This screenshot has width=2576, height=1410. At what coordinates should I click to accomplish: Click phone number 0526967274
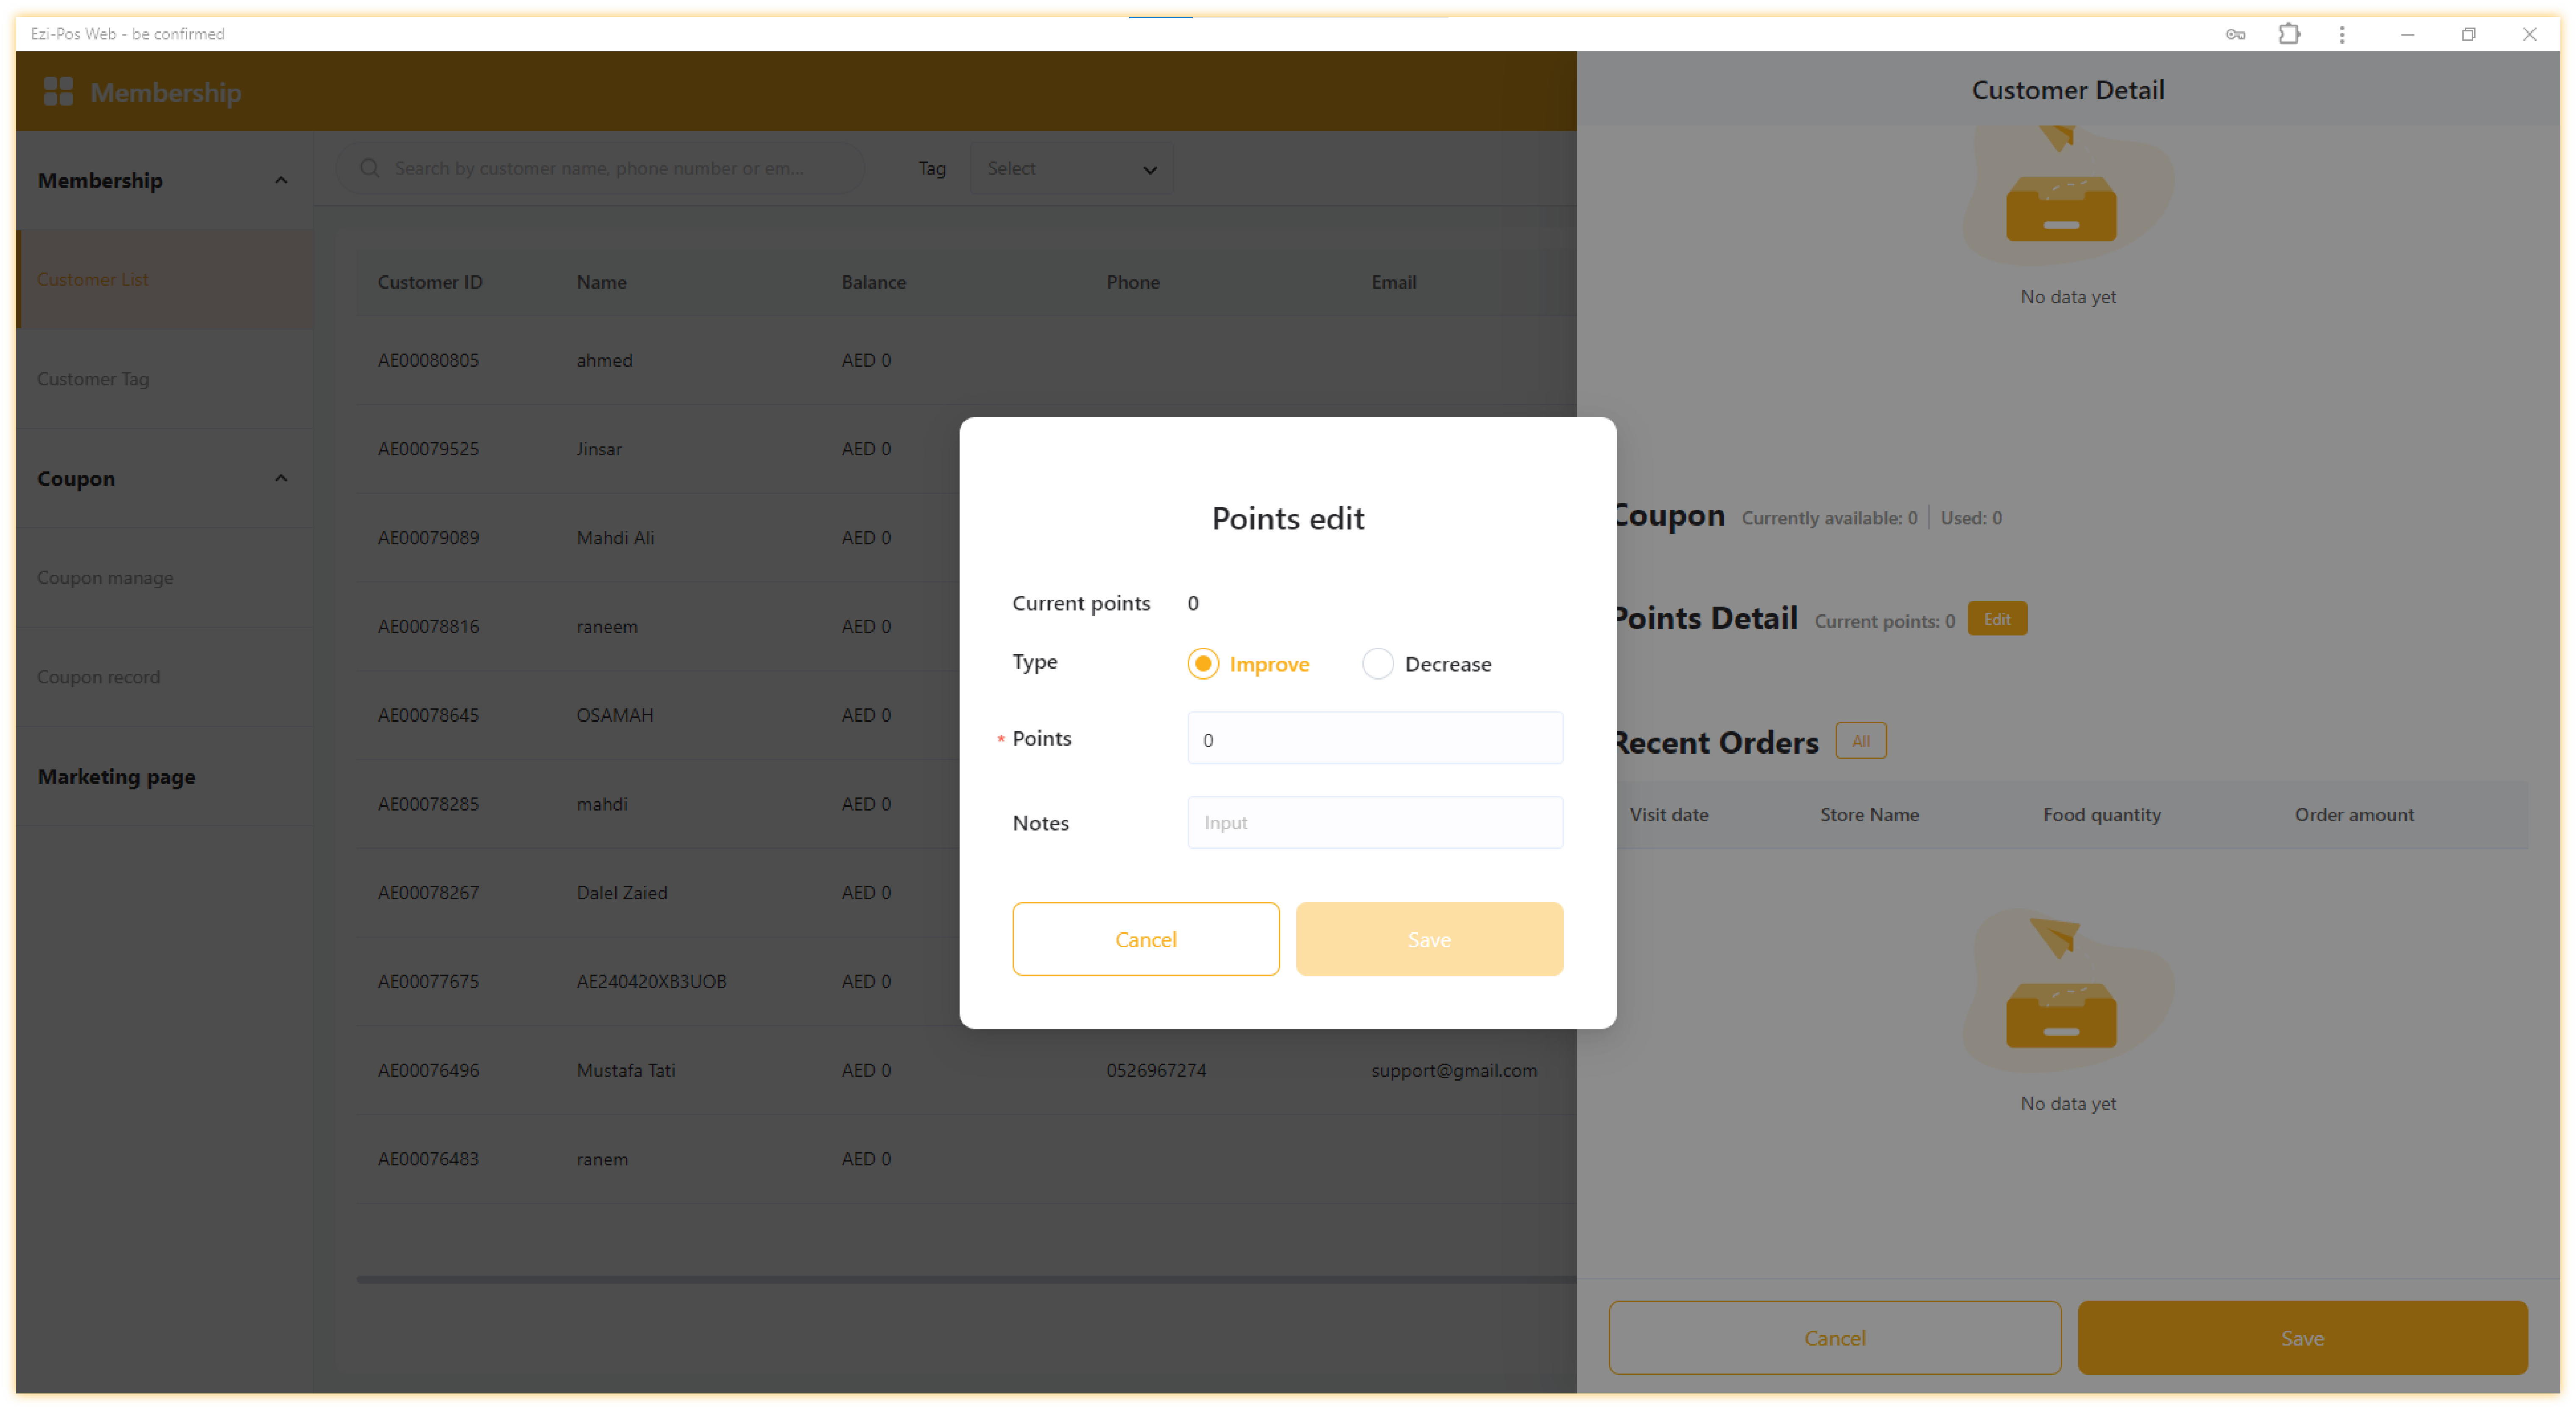(1156, 1070)
